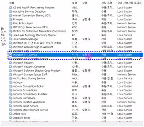Select Offline Files service name

(x=19, y=114)
